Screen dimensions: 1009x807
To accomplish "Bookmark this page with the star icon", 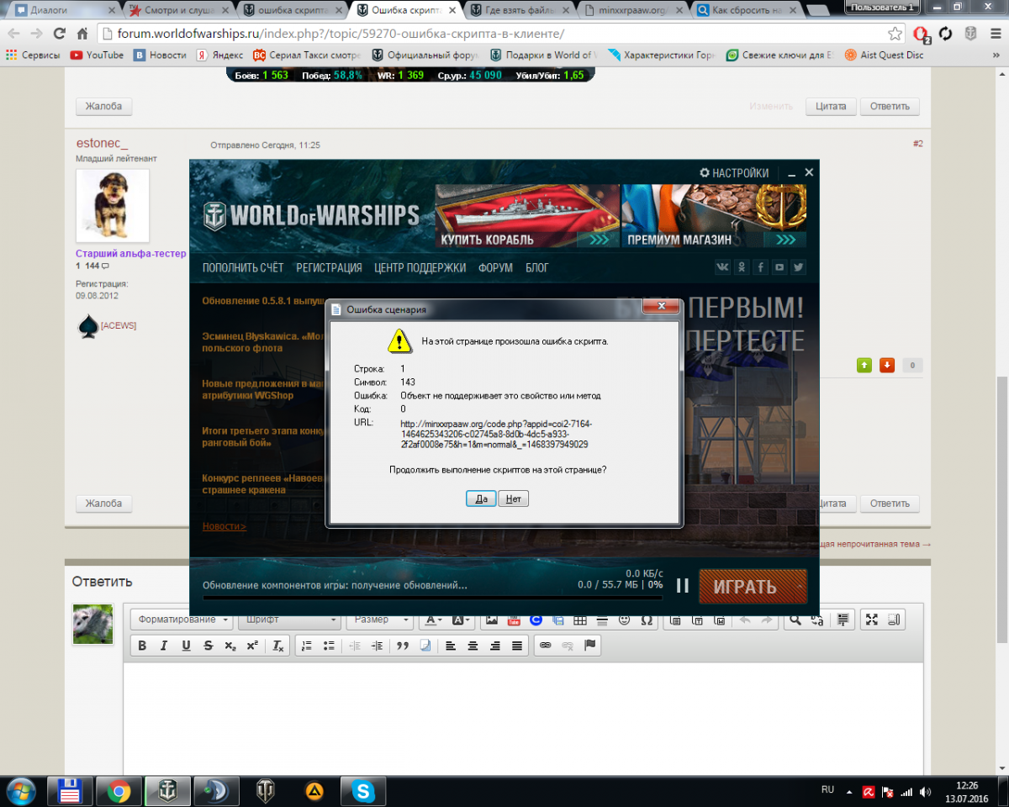I will click(x=895, y=34).
